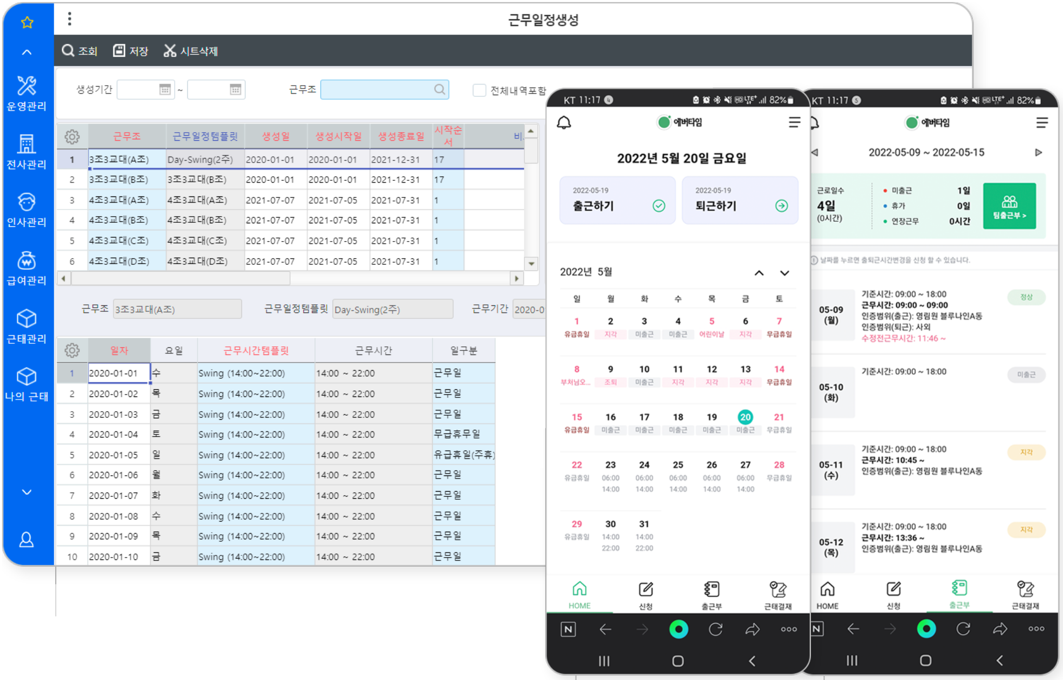Open 인사관리 in the sidebar
This screenshot has height=680, width=1063.
[26, 210]
